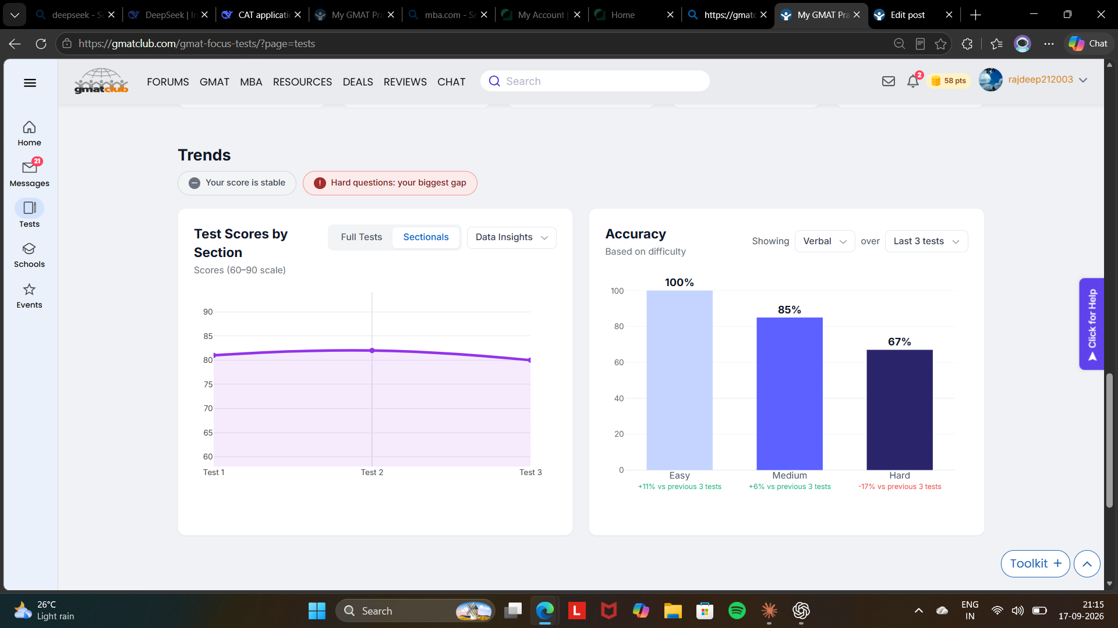
Task: Open tab search dropdown in browser
Action: click(14, 15)
